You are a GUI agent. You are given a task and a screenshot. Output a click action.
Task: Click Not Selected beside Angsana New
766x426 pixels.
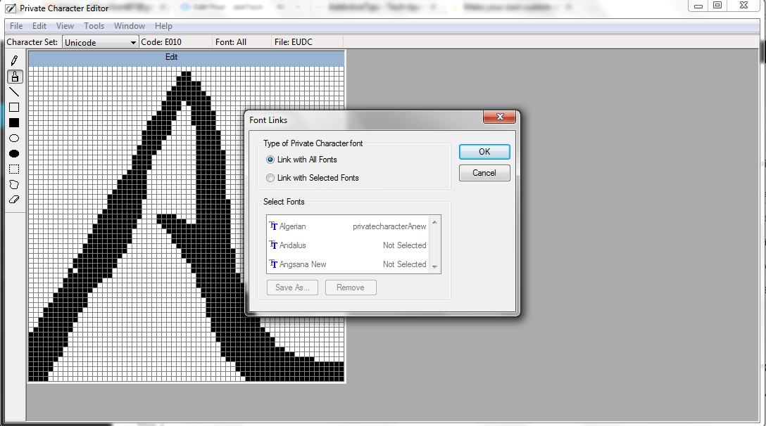pos(405,264)
